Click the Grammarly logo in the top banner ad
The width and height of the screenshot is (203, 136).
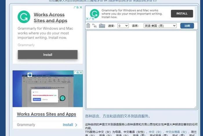pos(95,14)
